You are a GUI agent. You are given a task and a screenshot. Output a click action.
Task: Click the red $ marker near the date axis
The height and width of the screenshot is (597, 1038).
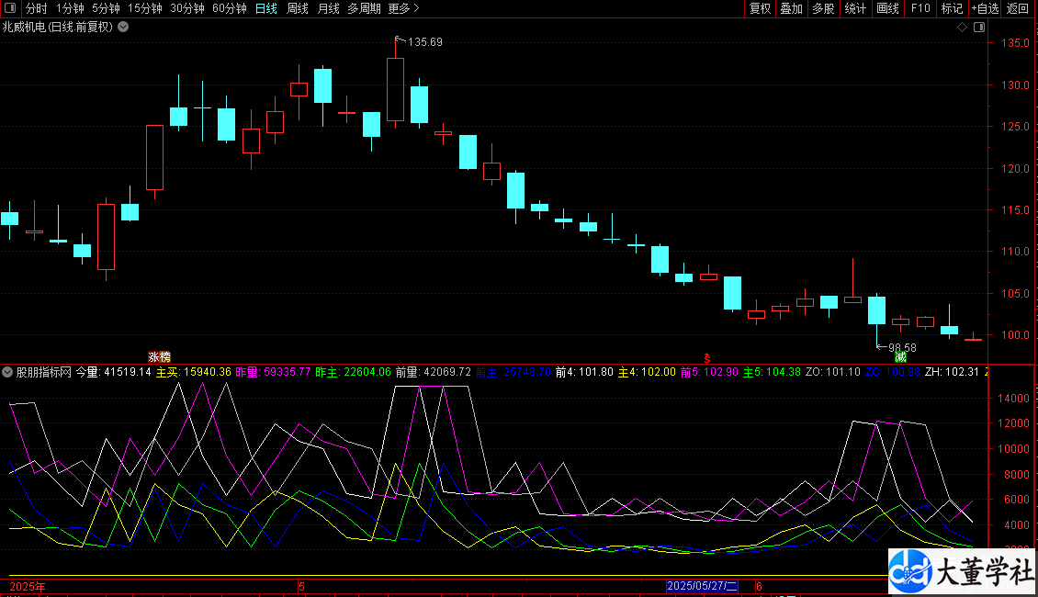tap(706, 356)
